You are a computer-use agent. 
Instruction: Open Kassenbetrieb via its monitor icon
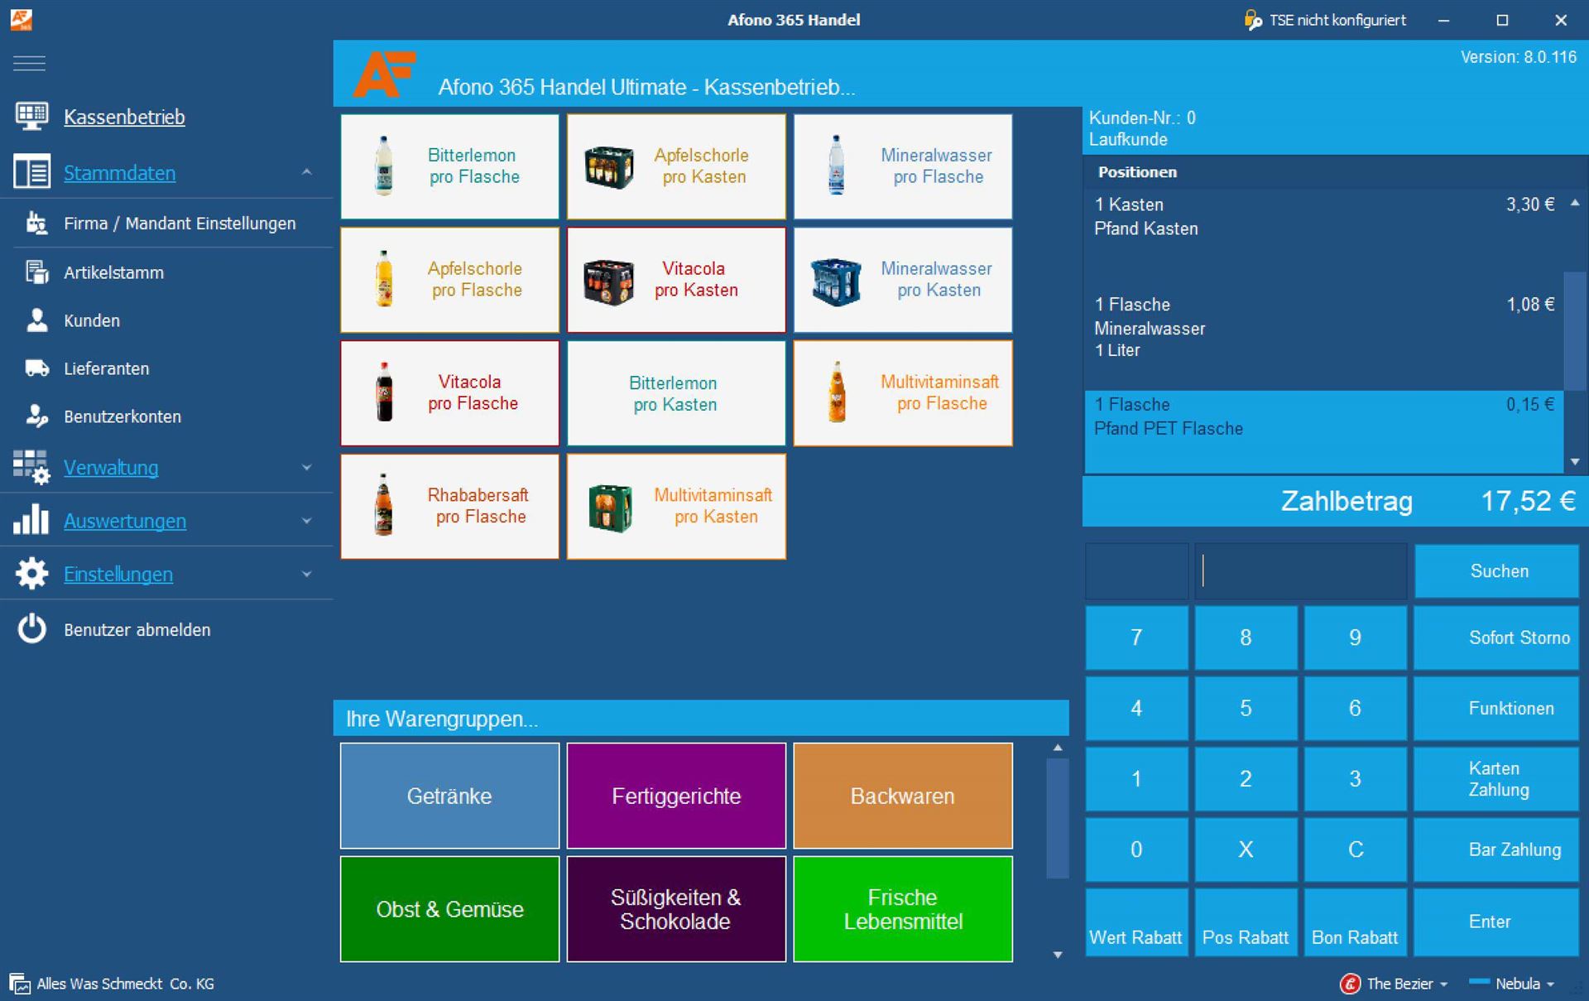coord(31,116)
